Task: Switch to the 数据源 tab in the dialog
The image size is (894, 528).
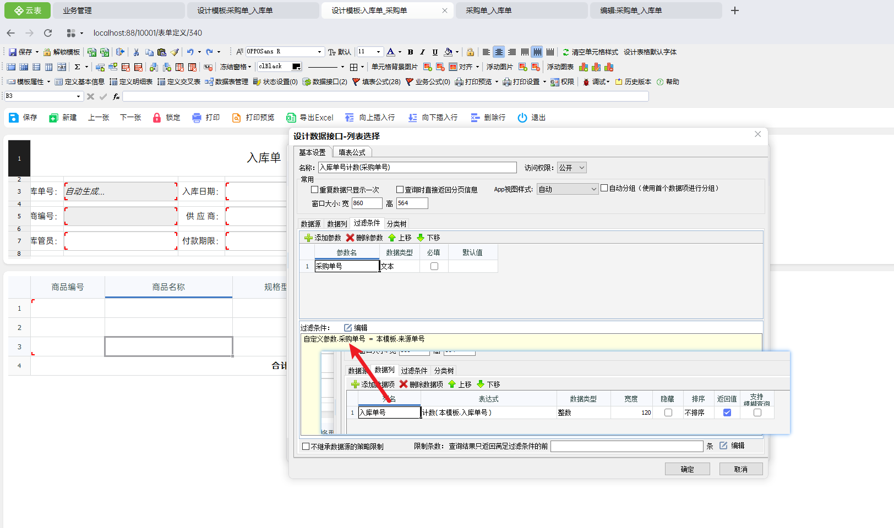Action: [x=310, y=224]
